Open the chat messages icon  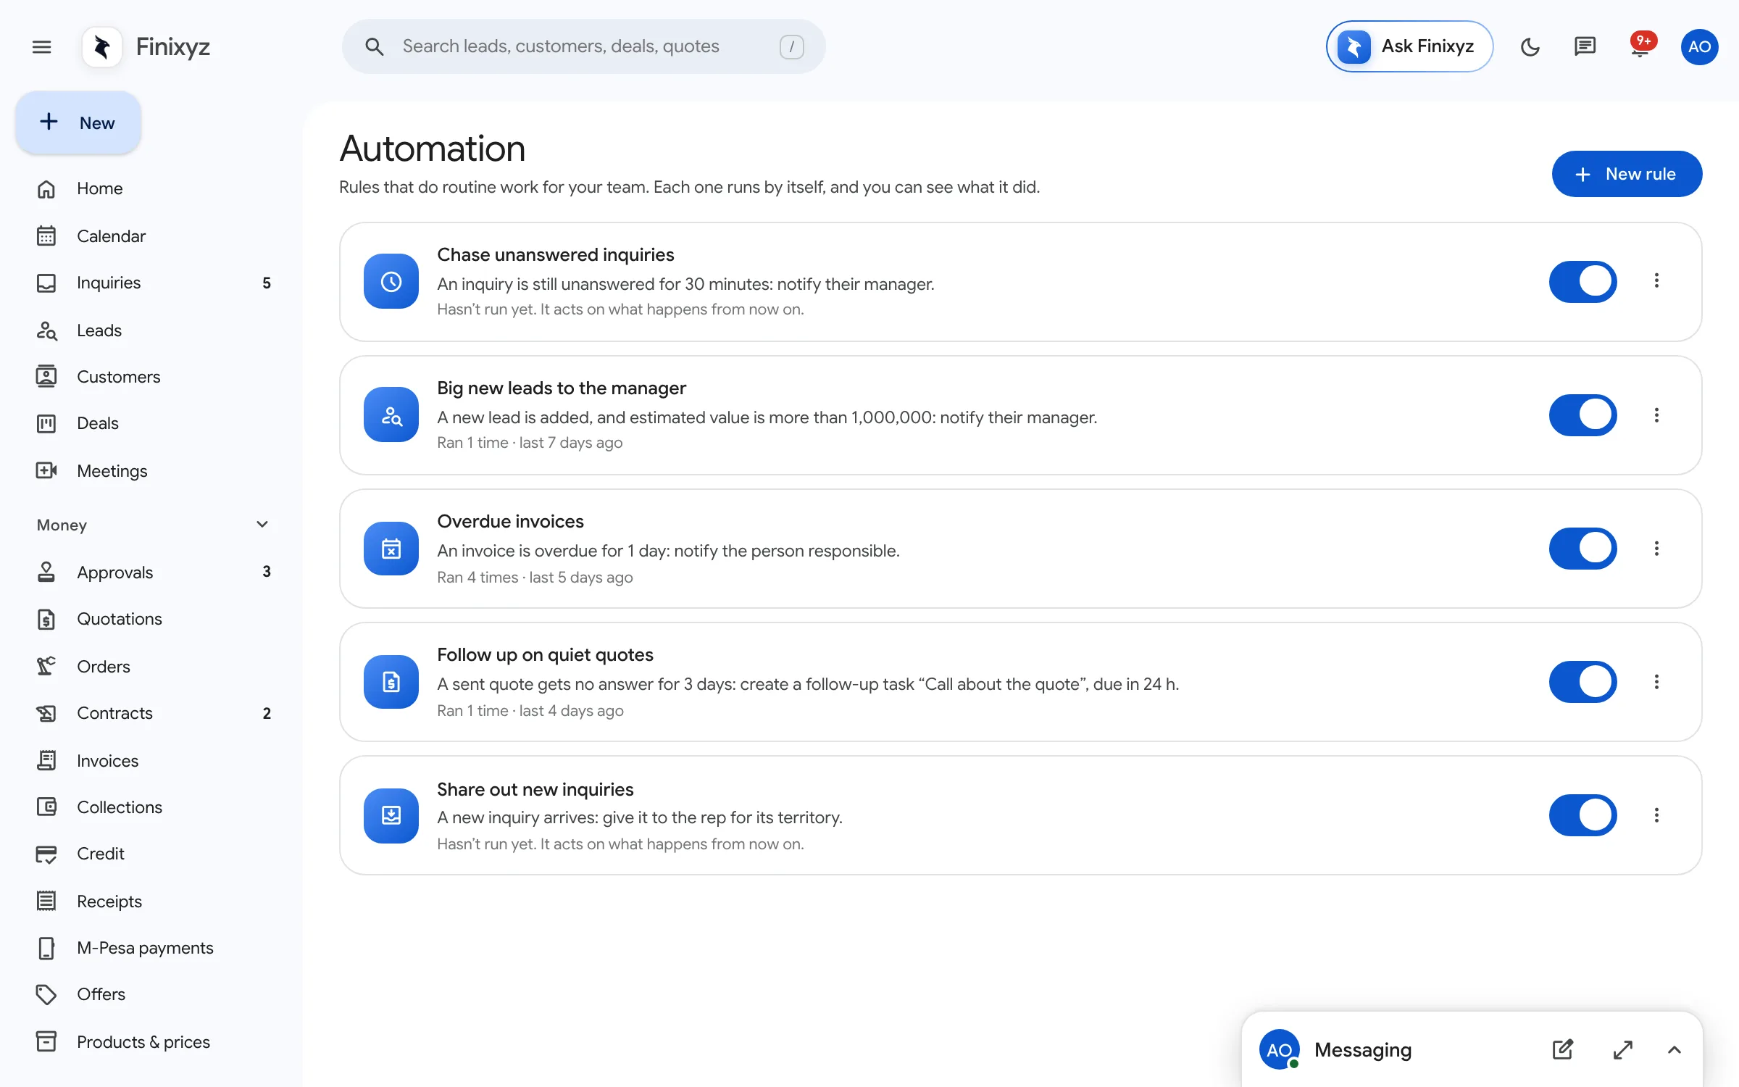(x=1585, y=47)
